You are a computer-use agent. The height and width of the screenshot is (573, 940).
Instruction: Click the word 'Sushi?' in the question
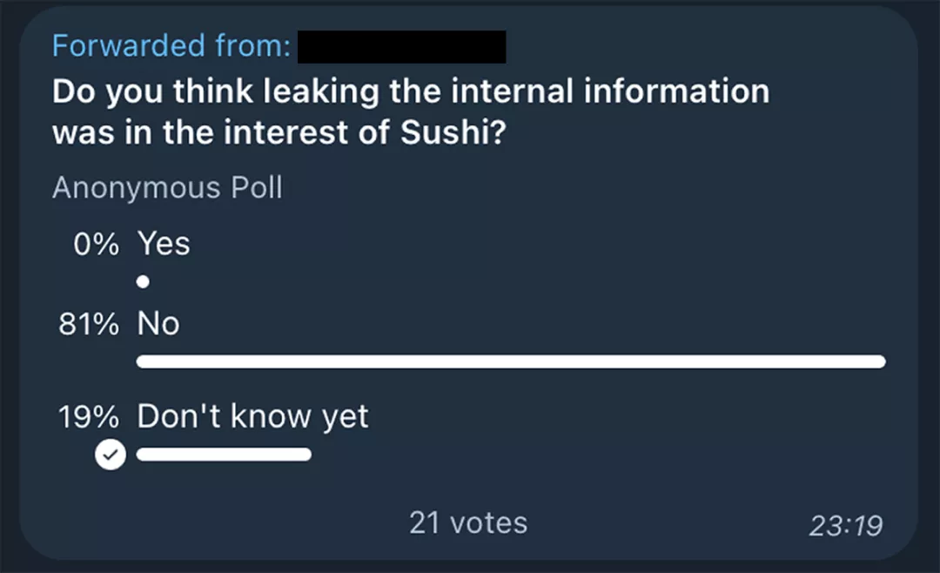pos(453,132)
